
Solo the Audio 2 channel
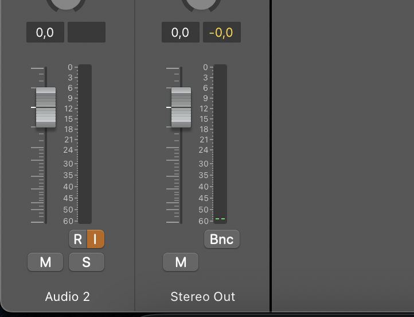click(87, 262)
